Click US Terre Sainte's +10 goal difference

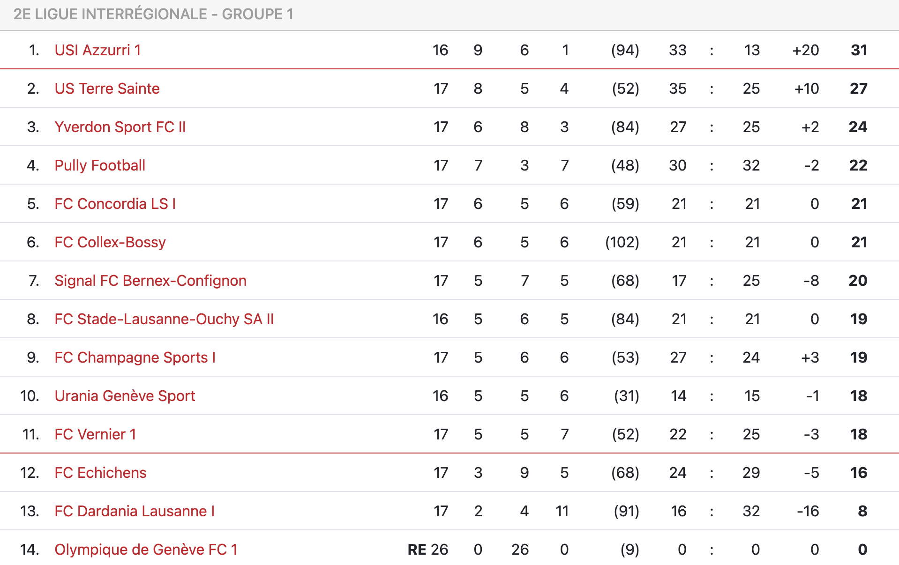click(x=806, y=89)
